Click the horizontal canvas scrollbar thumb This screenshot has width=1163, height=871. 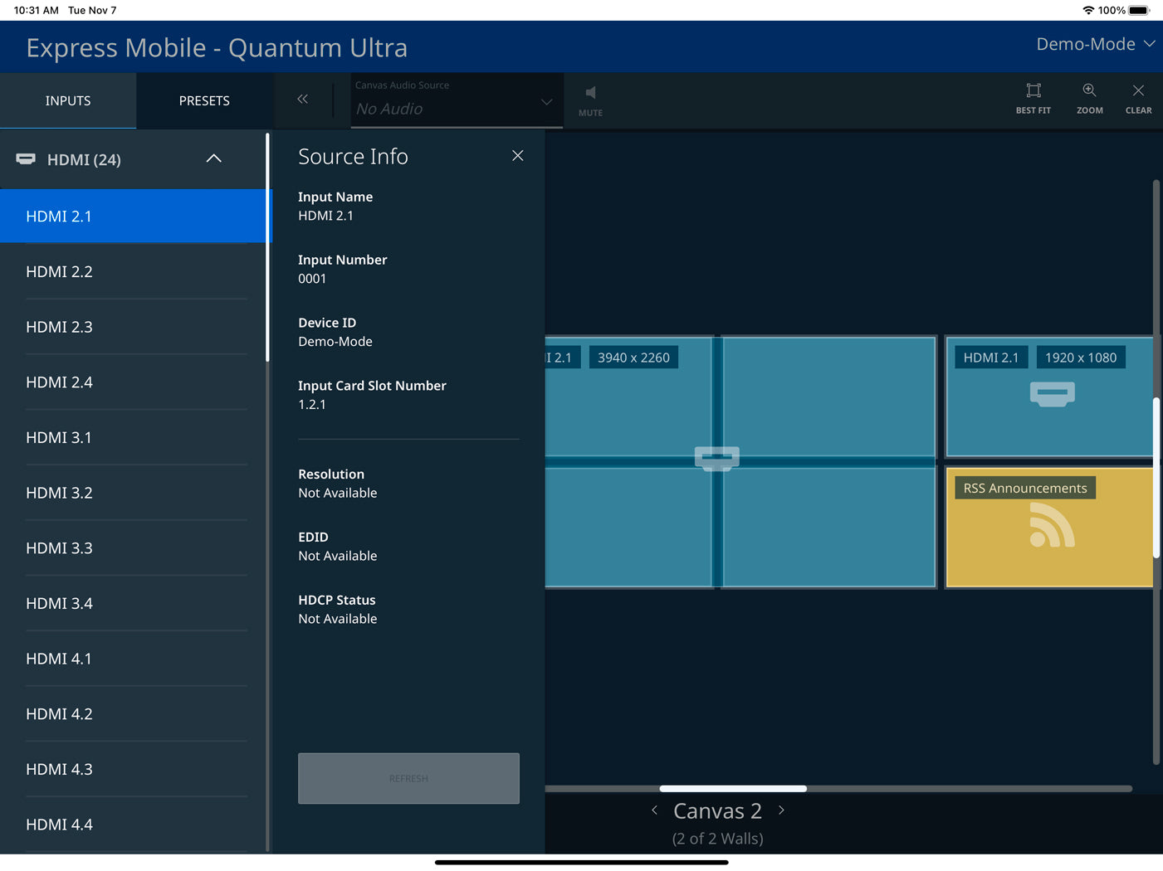tap(733, 788)
